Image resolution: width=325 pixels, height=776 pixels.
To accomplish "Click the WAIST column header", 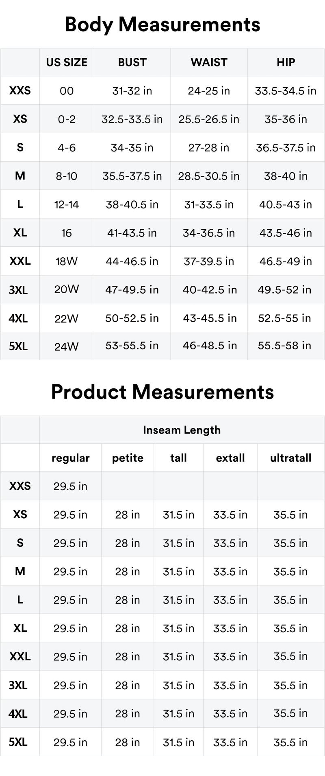I will point(209,62).
